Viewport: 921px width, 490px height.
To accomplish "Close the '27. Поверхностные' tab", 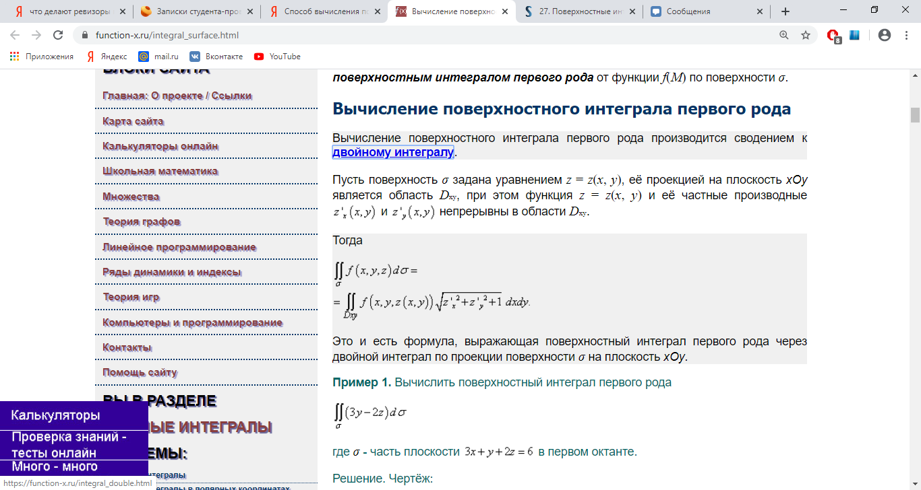I will click(x=632, y=11).
